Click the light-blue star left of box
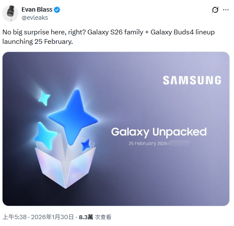The image size is (234, 226). click(x=45, y=135)
